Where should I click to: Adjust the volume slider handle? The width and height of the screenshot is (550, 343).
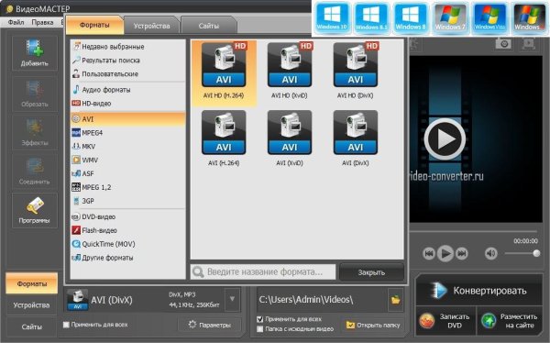pyautogui.click(x=536, y=253)
